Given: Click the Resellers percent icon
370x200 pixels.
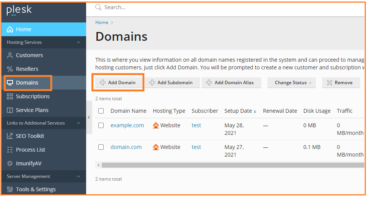Looking at the screenshot, I should pyautogui.click(x=10, y=69).
